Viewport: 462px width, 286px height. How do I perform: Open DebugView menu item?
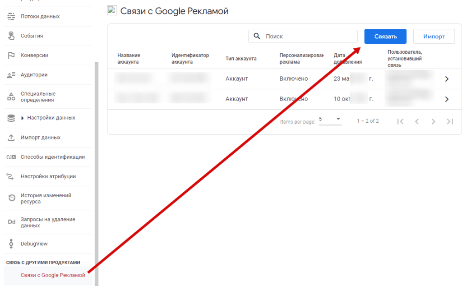[34, 244]
